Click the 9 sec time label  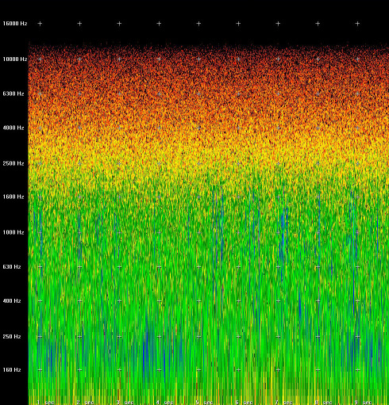(x=363, y=403)
